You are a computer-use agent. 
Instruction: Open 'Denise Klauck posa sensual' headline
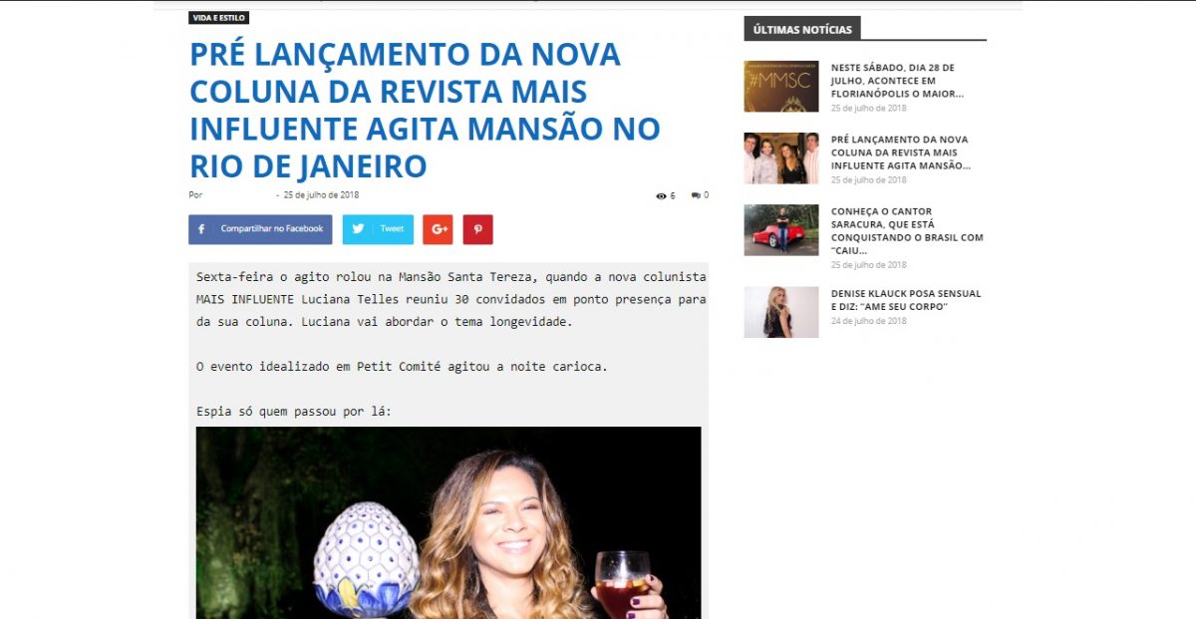(906, 300)
